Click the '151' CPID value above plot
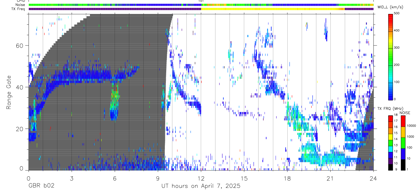The height and width of the screenshot is (193, 420). click(201, 1)
